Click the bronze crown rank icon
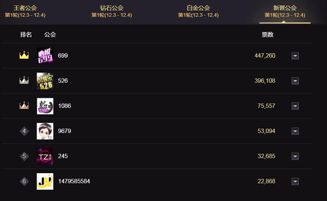 click(24, 105)
